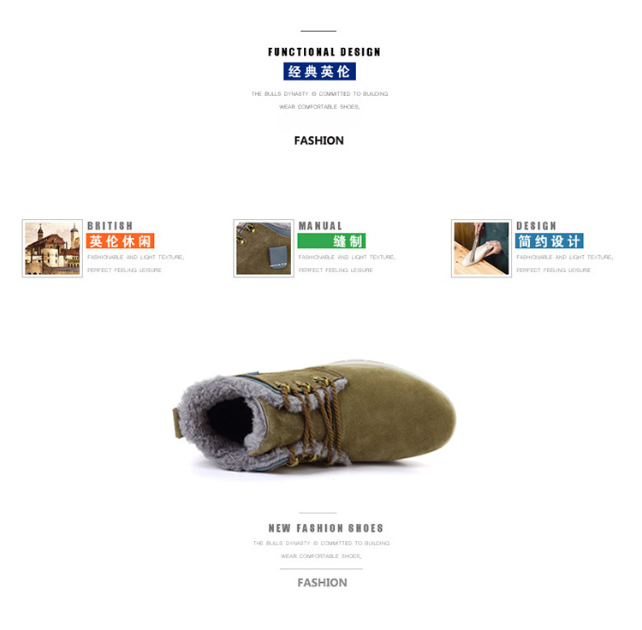
Task: Click the gray FASHION text at bottom
Action: pyautogui.click(x=322, y=583)
